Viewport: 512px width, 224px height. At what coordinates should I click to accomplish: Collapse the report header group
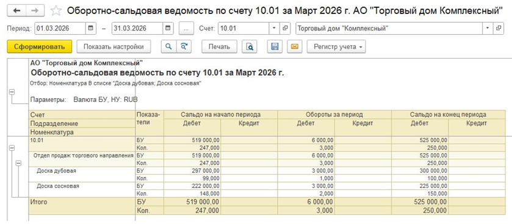(x=12, y=92)
